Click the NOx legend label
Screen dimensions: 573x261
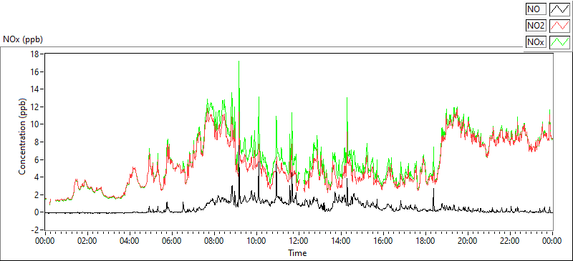[x=536, y=42]
